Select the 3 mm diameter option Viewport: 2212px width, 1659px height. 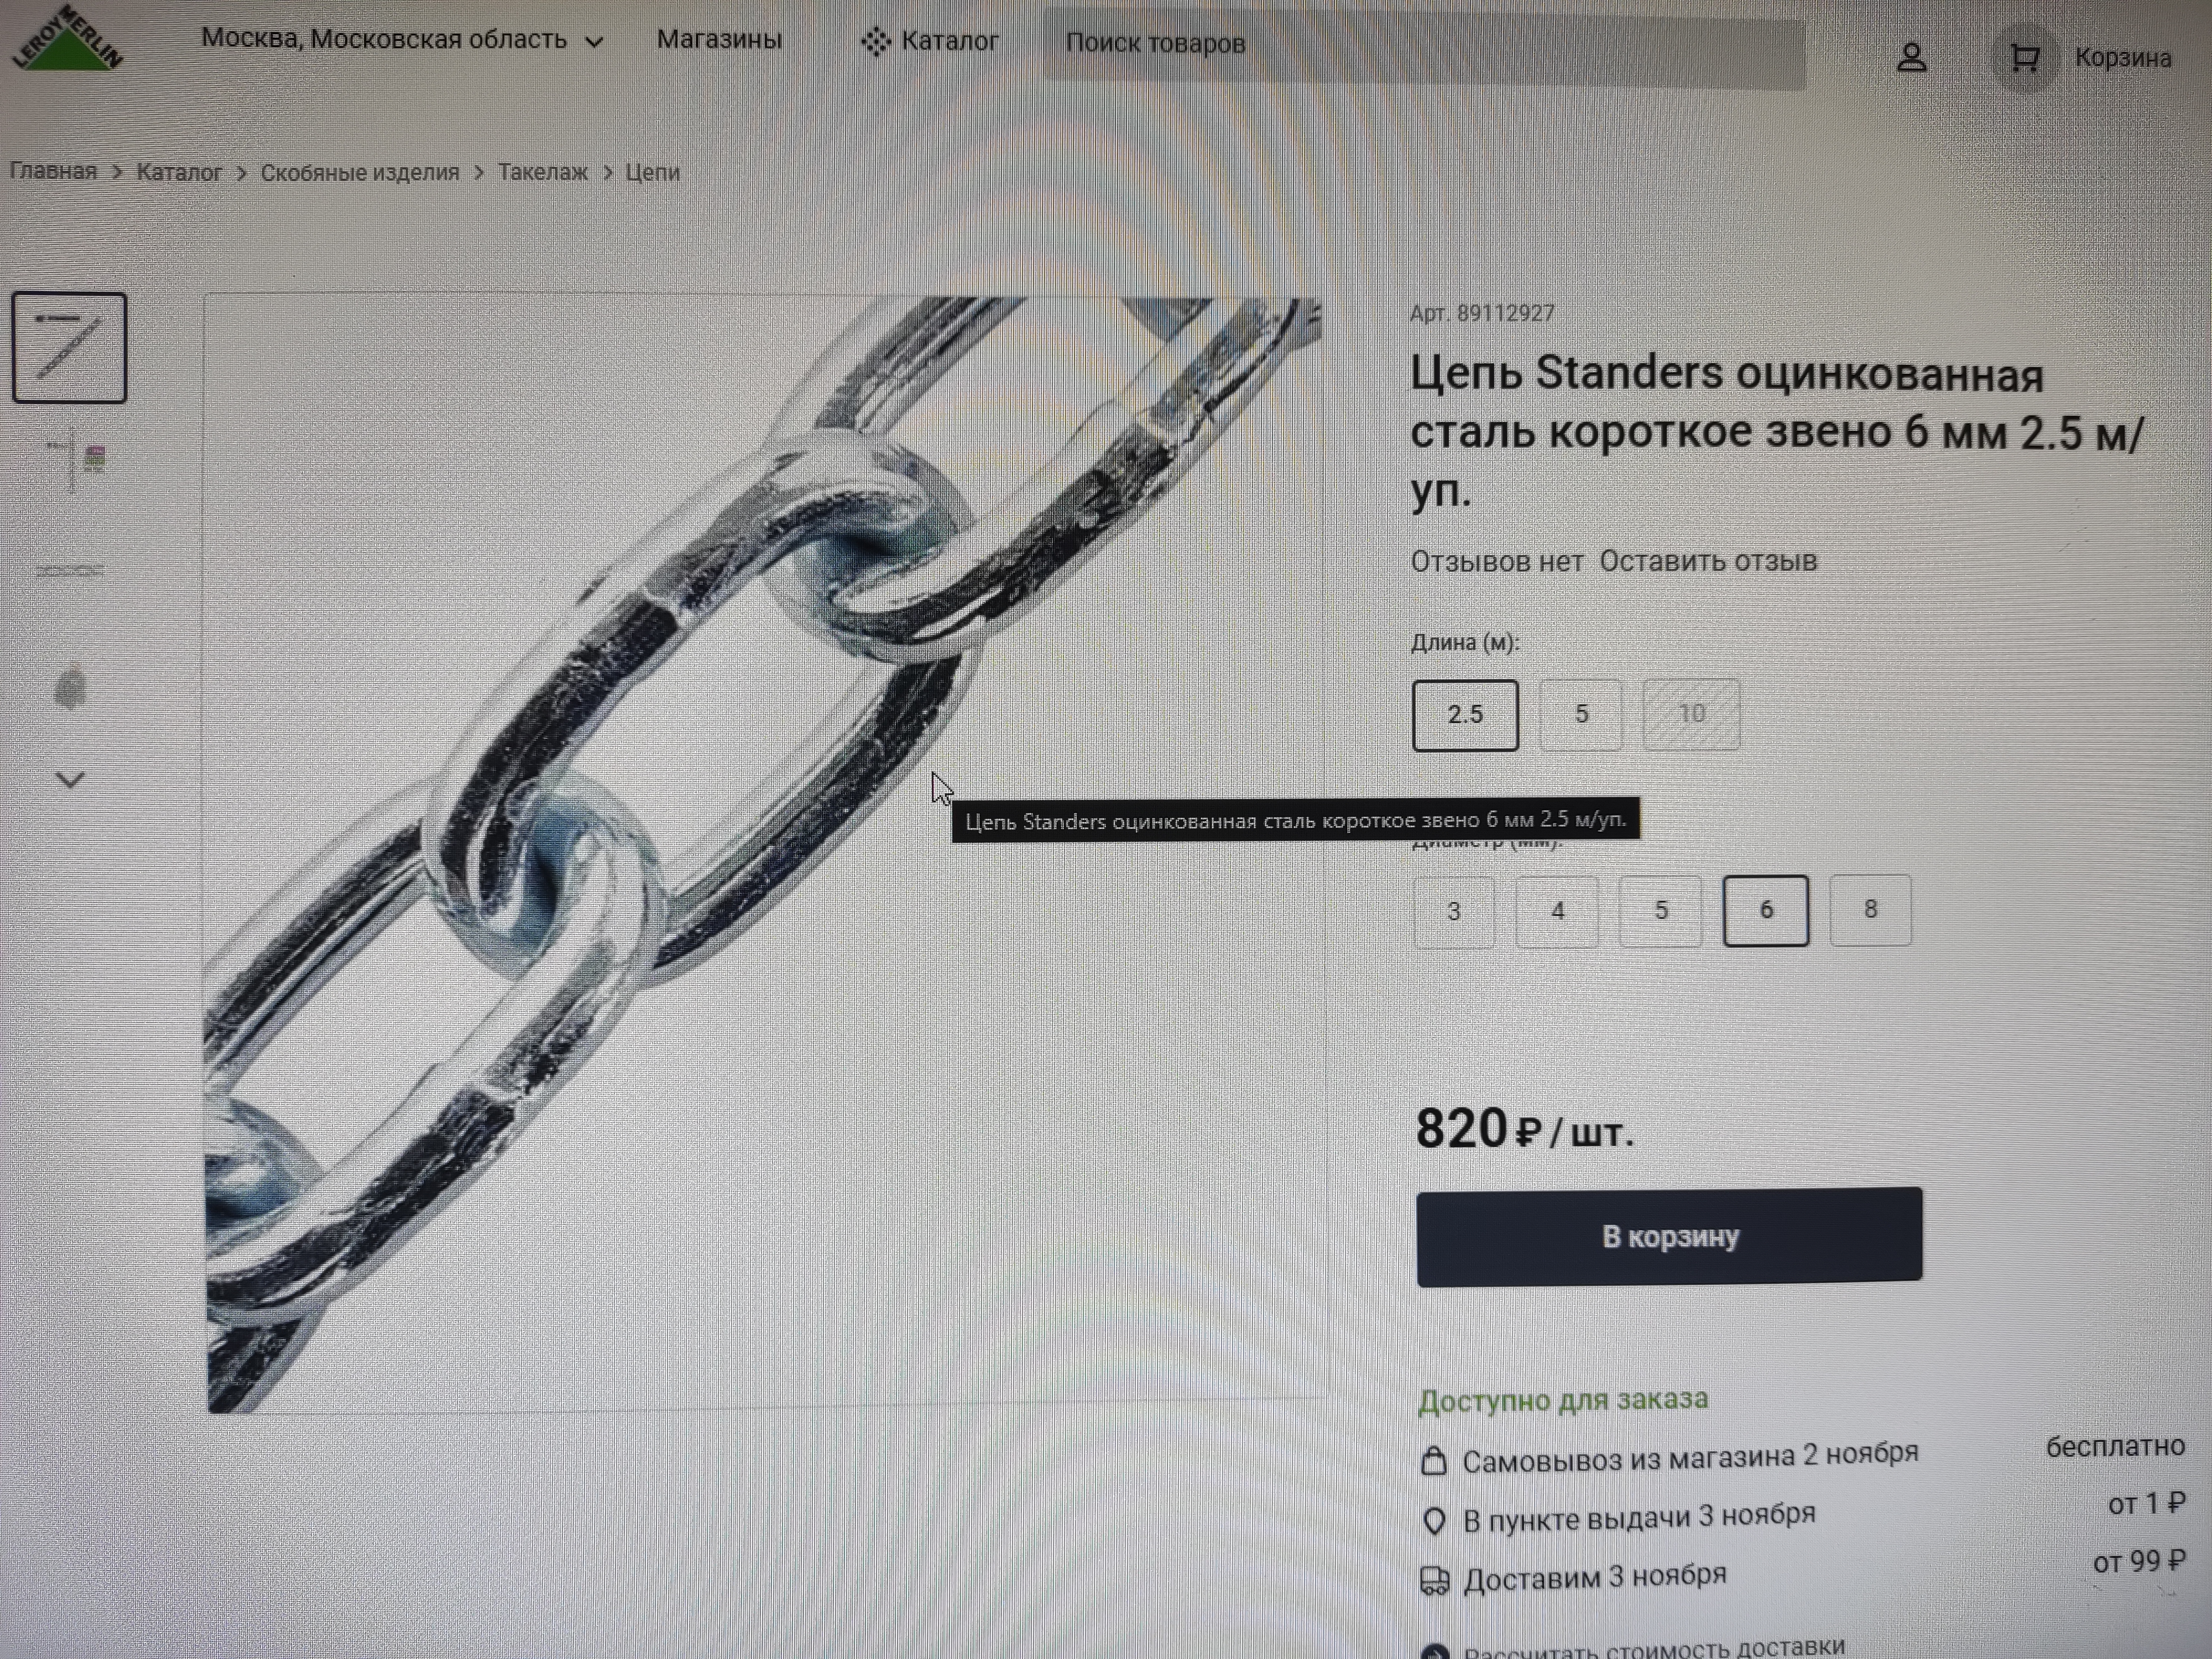(1454, 911)
